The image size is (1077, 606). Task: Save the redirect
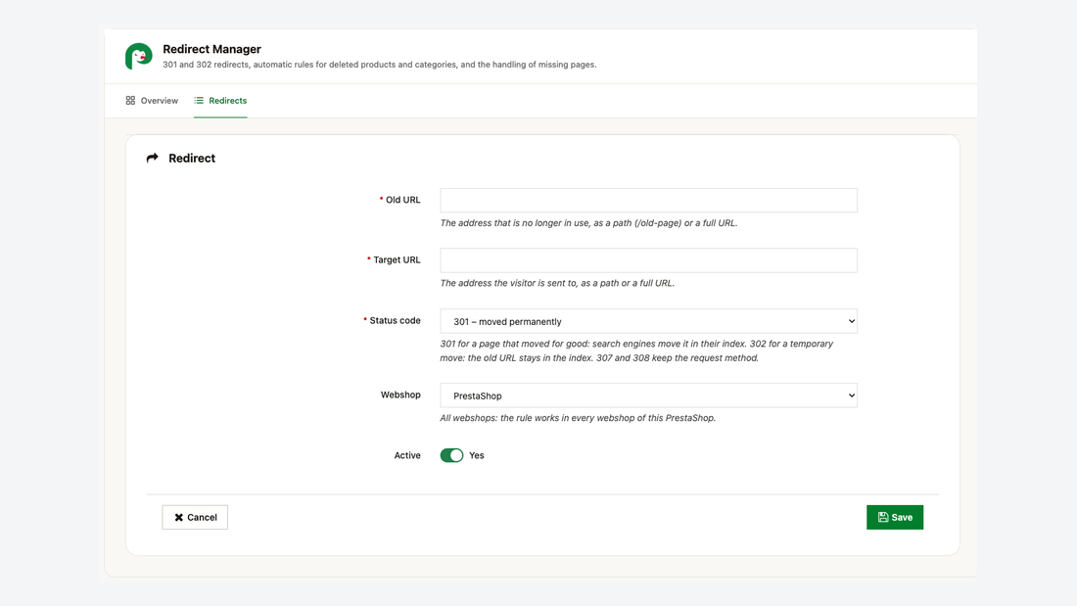click(x=895, y=517)
